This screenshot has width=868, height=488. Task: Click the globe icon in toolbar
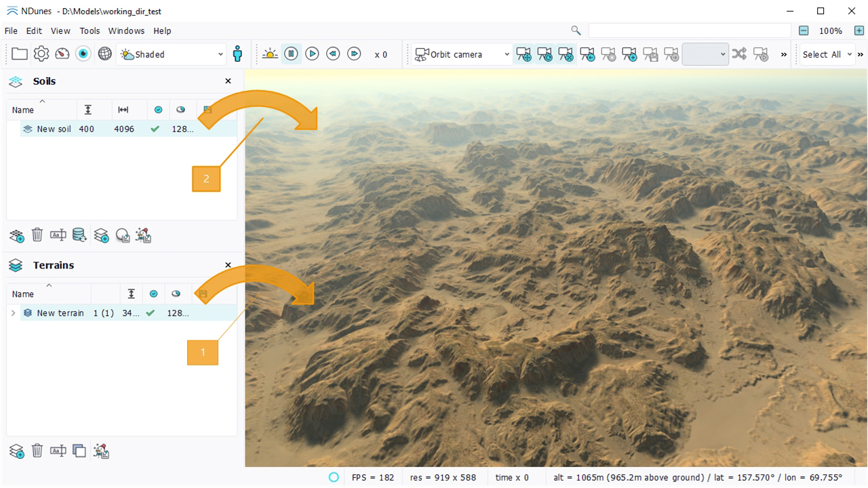point(104,54)
